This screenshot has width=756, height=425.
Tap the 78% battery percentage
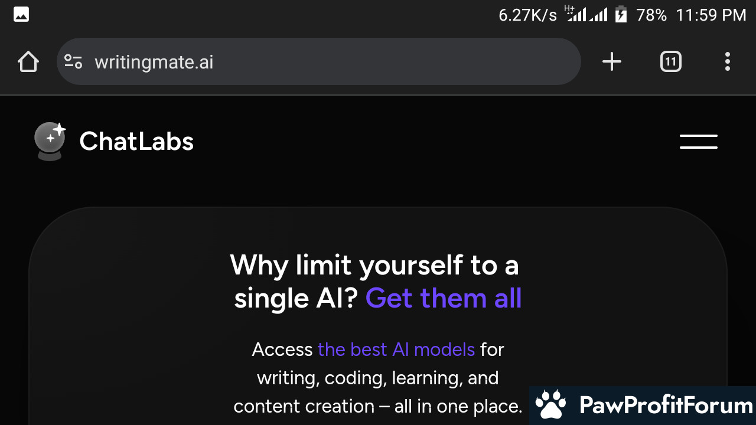coord(651,15)
